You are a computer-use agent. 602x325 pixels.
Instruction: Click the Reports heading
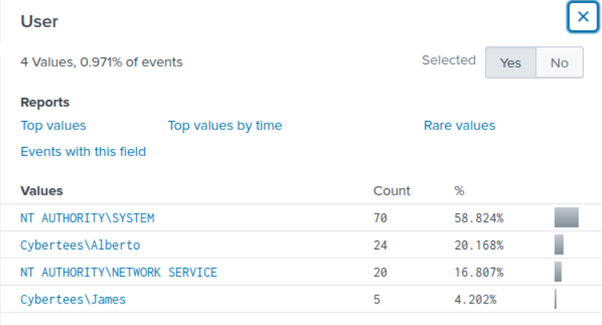coord(45,102)
